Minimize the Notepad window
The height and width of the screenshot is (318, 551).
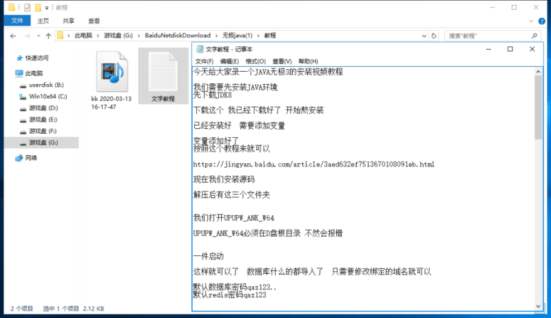coord(488,49)
